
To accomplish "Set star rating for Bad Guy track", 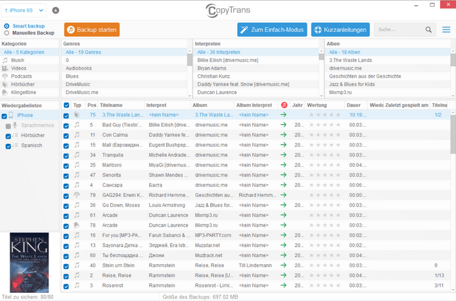I will [x=324, y=125].
